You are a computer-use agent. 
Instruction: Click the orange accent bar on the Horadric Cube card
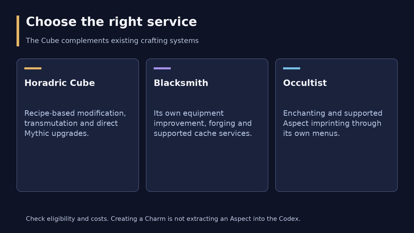point(33,68)
